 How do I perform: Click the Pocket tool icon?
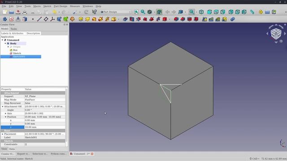click(x=125, y=19)
